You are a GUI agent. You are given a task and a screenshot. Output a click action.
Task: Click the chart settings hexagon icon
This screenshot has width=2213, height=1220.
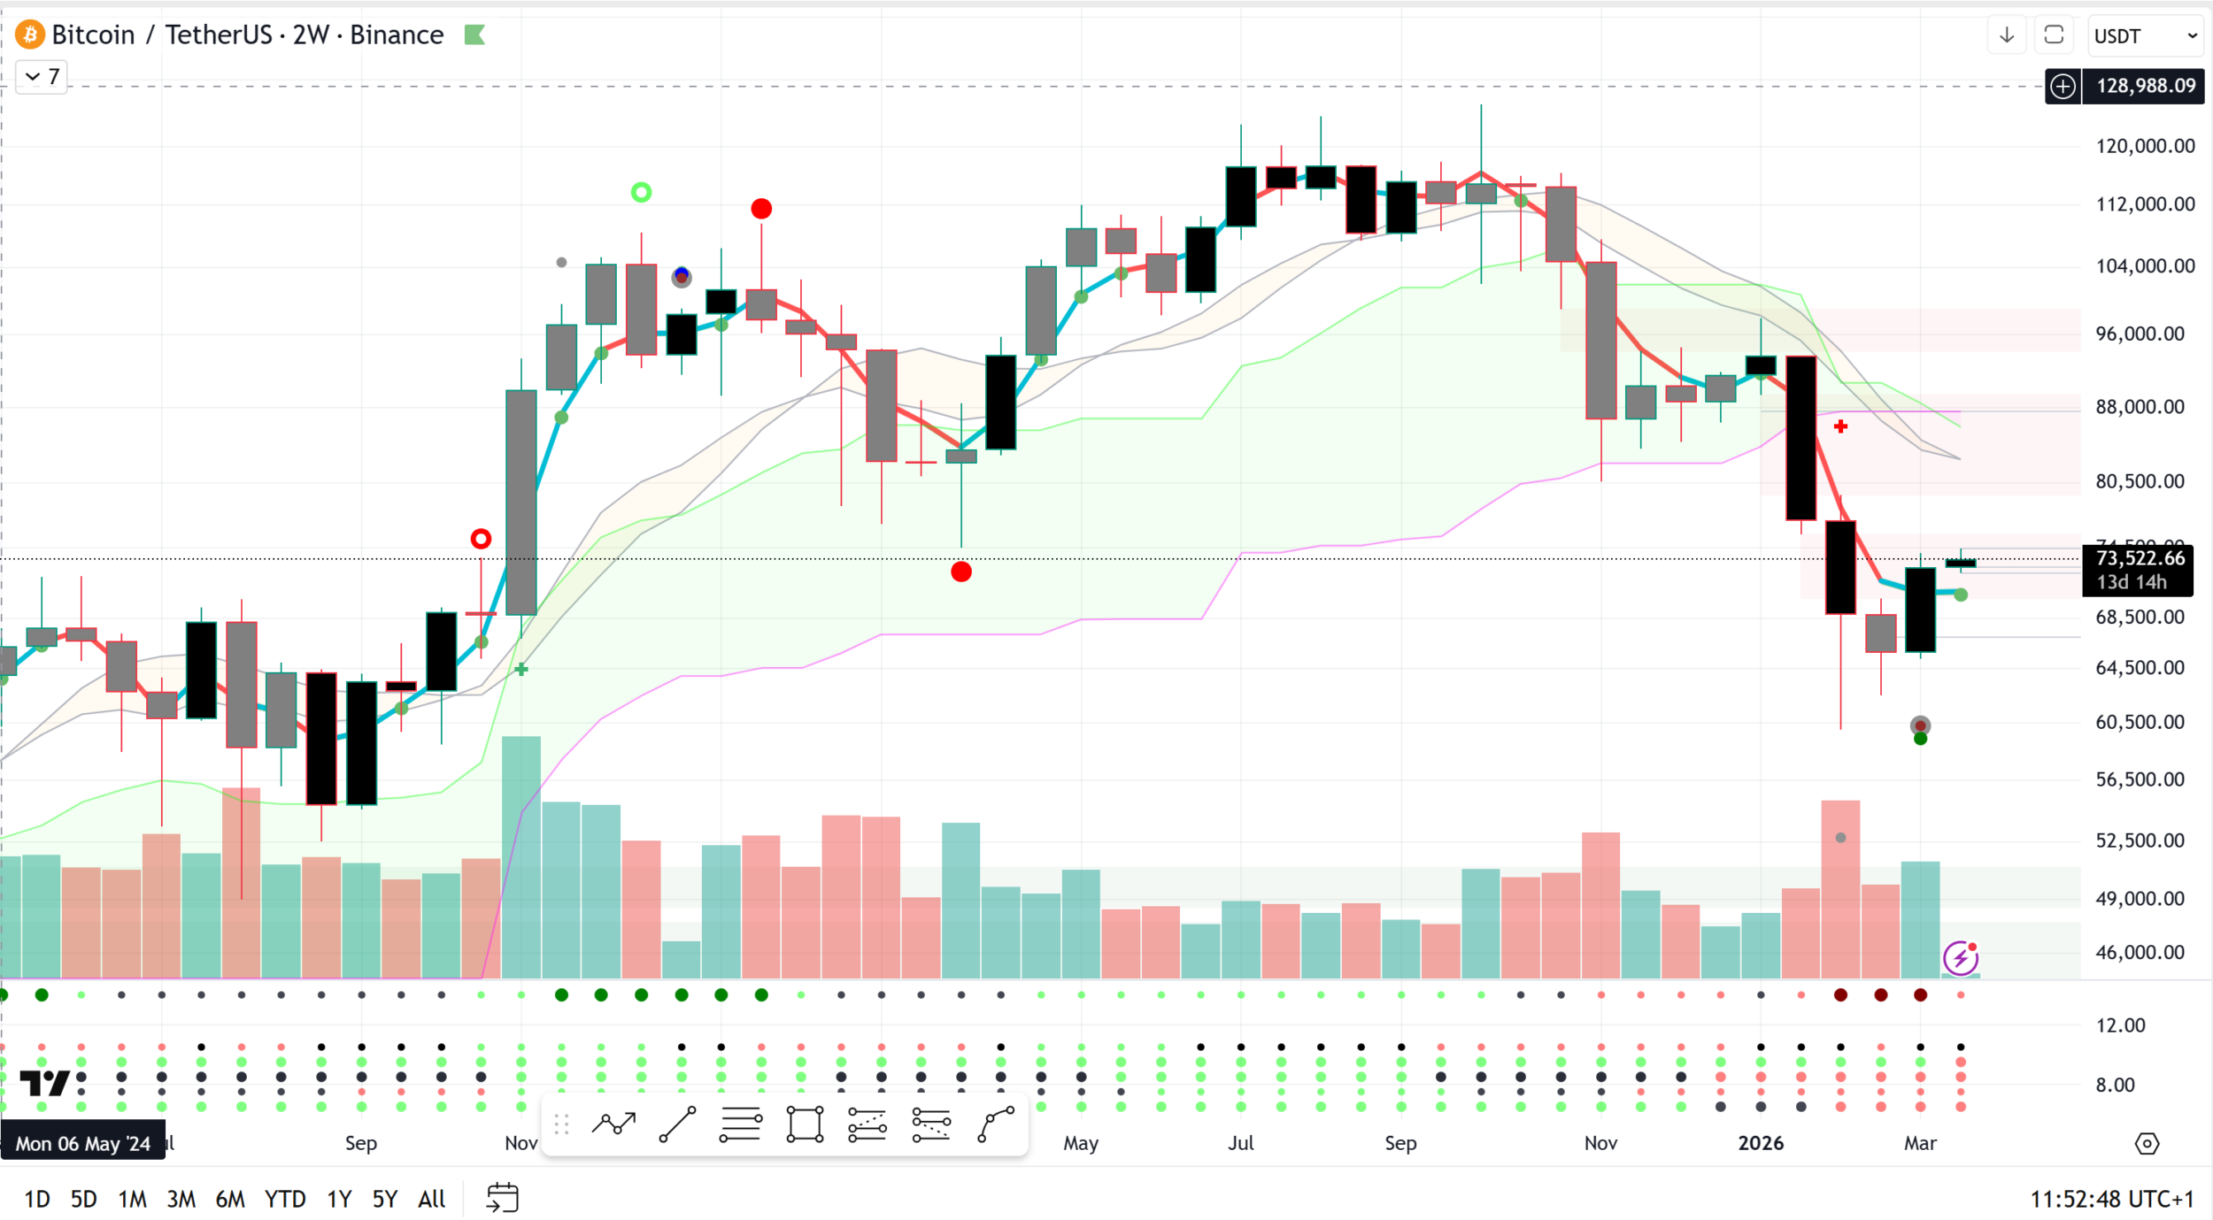2147,1143
